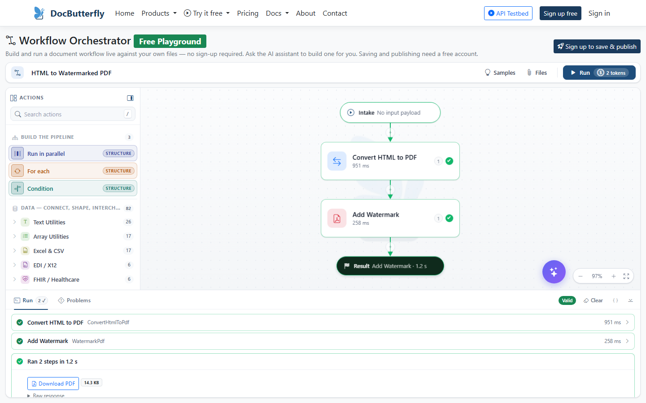
Task: Expand the Text Utilities category
Action: (14, 222)
